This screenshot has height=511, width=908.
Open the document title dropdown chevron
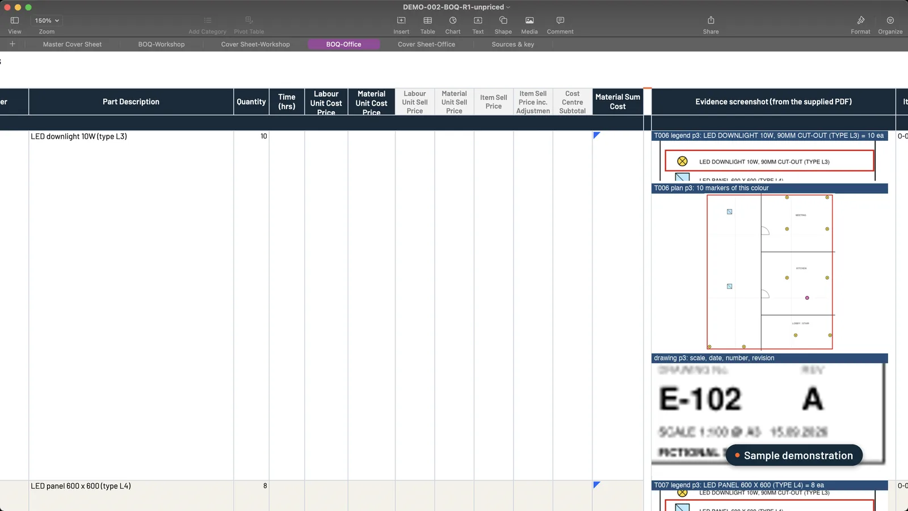coord(508,7)
